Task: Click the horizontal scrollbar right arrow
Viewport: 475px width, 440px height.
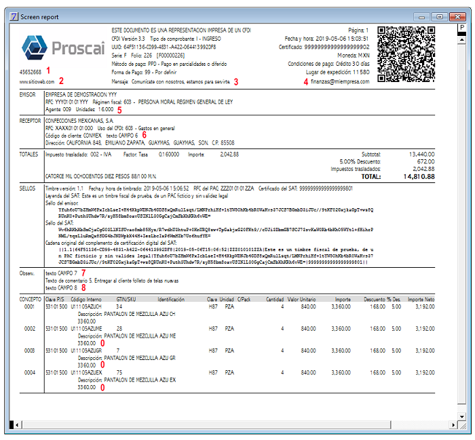Action: [x=453, y=425]
